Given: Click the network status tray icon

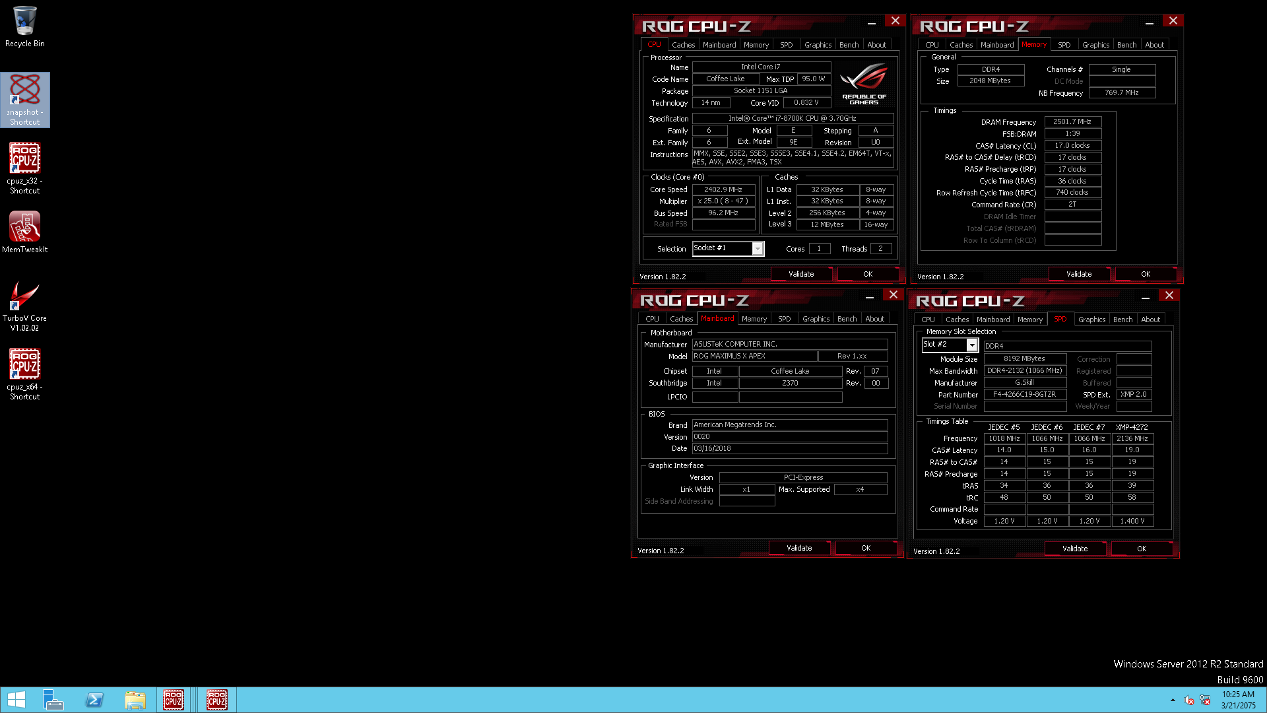Looking at the screenshot, I should [x=1205, y=700].
